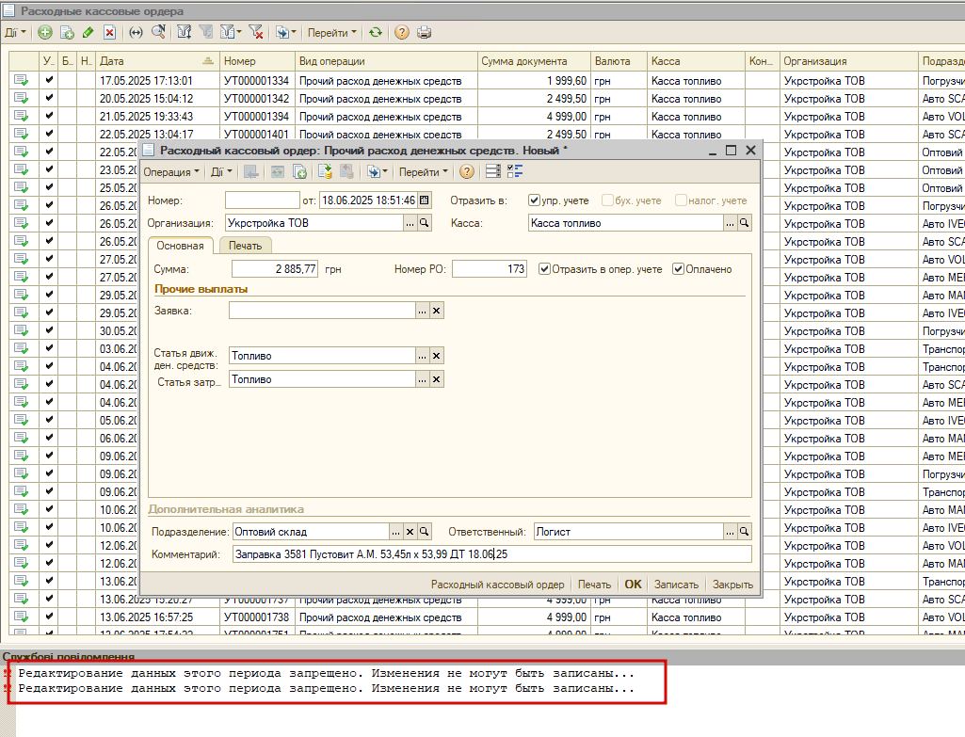Select list cell УТ000001342

(x=257, y=99)
